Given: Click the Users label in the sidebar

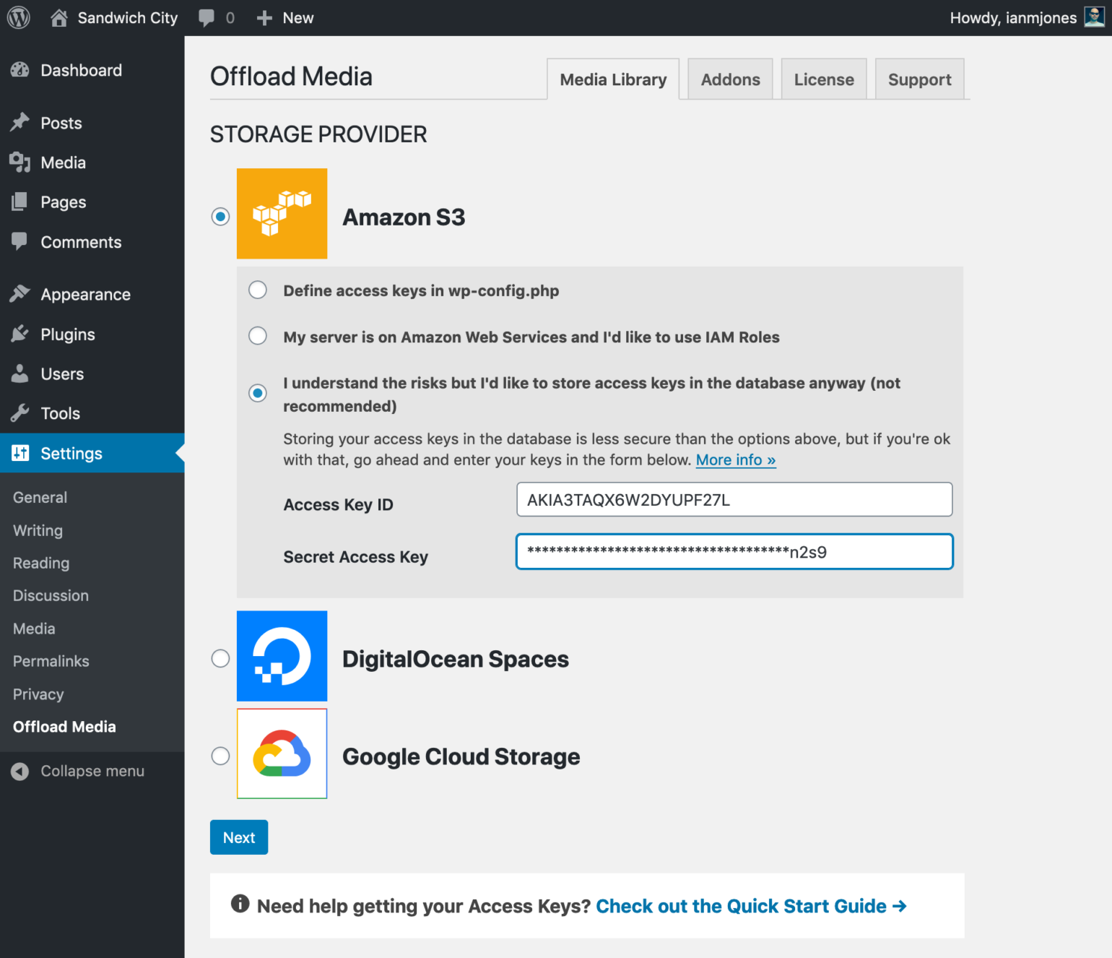Looking at the screenshot, I should coord(62,374).
